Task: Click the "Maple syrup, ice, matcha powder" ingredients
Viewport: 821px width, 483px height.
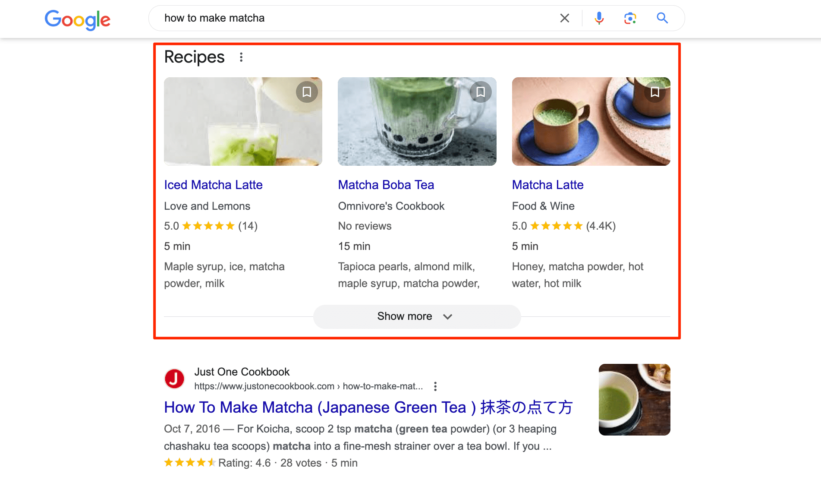Action: pyautogui.click(x=224, y=275)
